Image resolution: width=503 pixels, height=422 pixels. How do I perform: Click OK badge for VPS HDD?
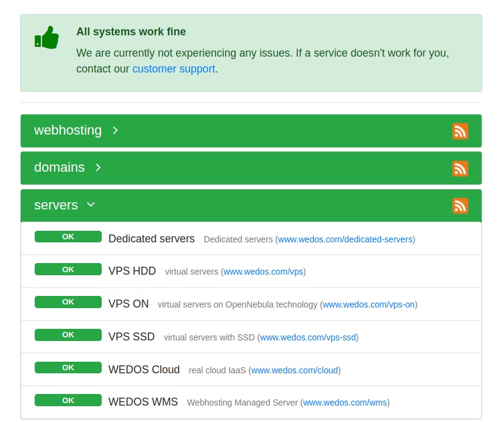pos(68,269)
